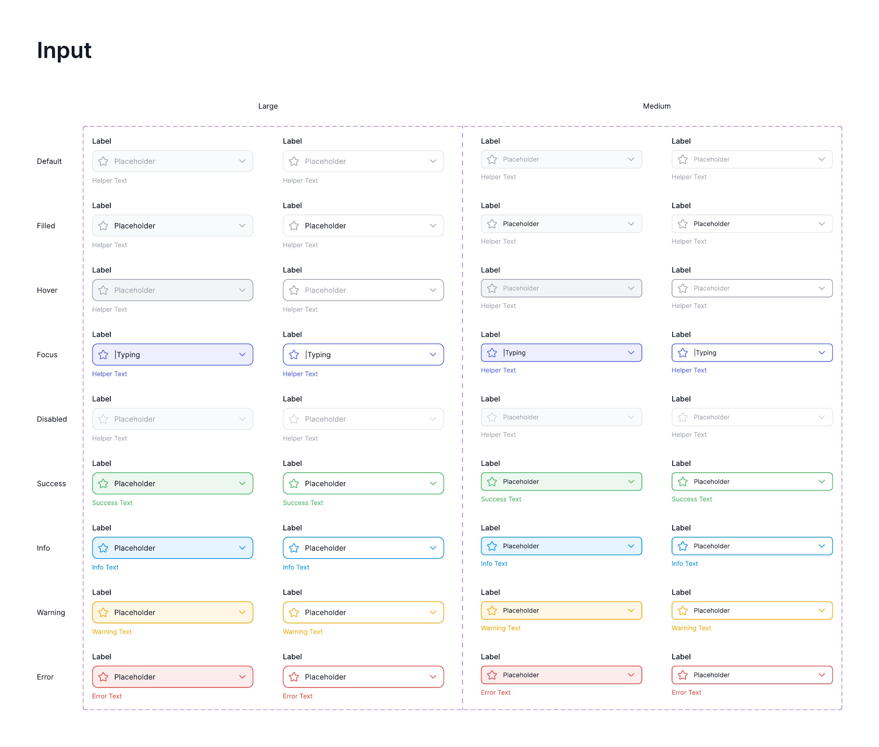Open the chevron in the Medium gray-filled Filled-row input
The height and width of the screenshot is (747, 879).
tap(631, 224)
